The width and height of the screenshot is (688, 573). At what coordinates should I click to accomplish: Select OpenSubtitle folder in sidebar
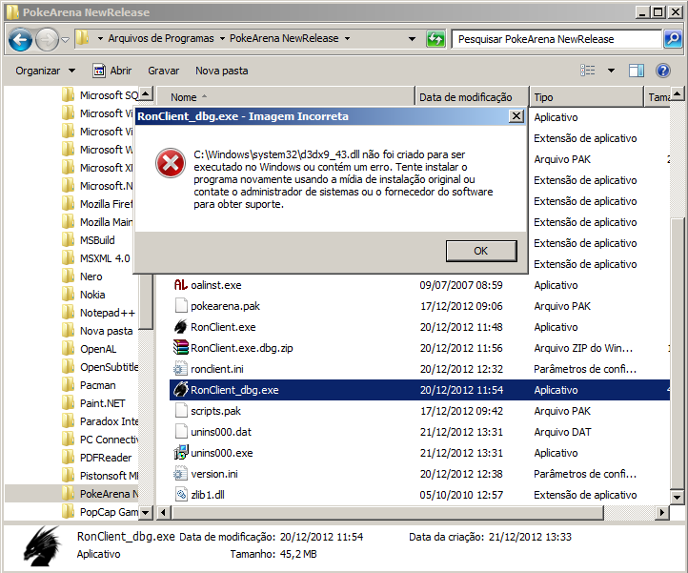[x=100, y=367]
